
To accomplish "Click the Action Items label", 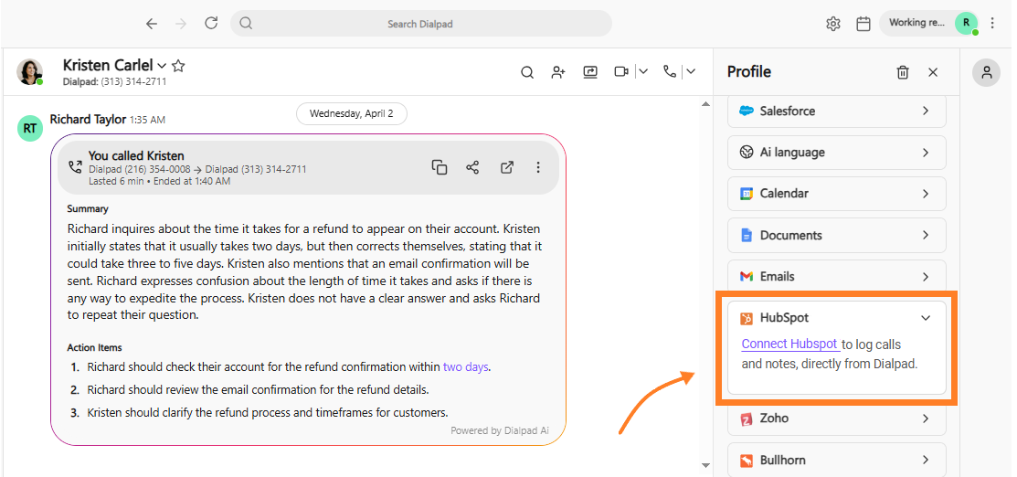I will click(94, 347).
